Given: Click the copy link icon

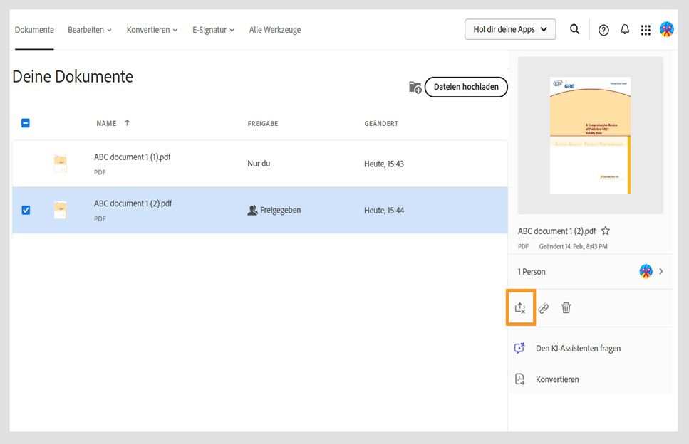Looking at the screenshot, I should [x=544, y=308].
